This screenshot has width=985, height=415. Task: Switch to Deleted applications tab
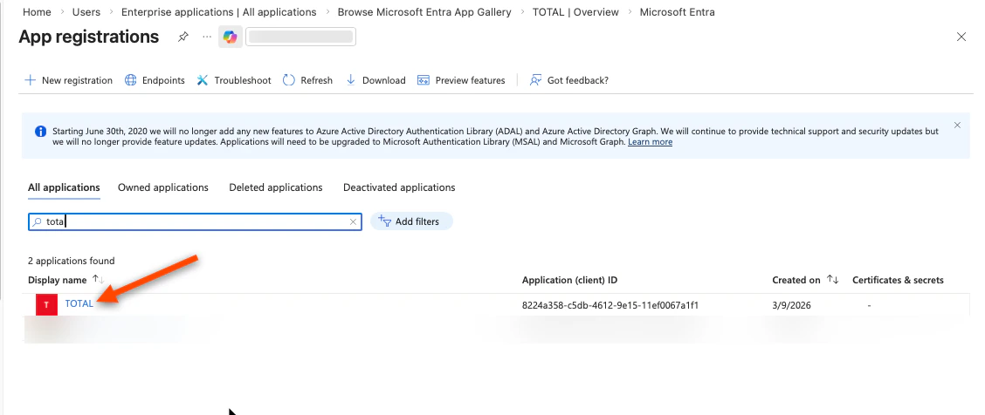point(276,187)
